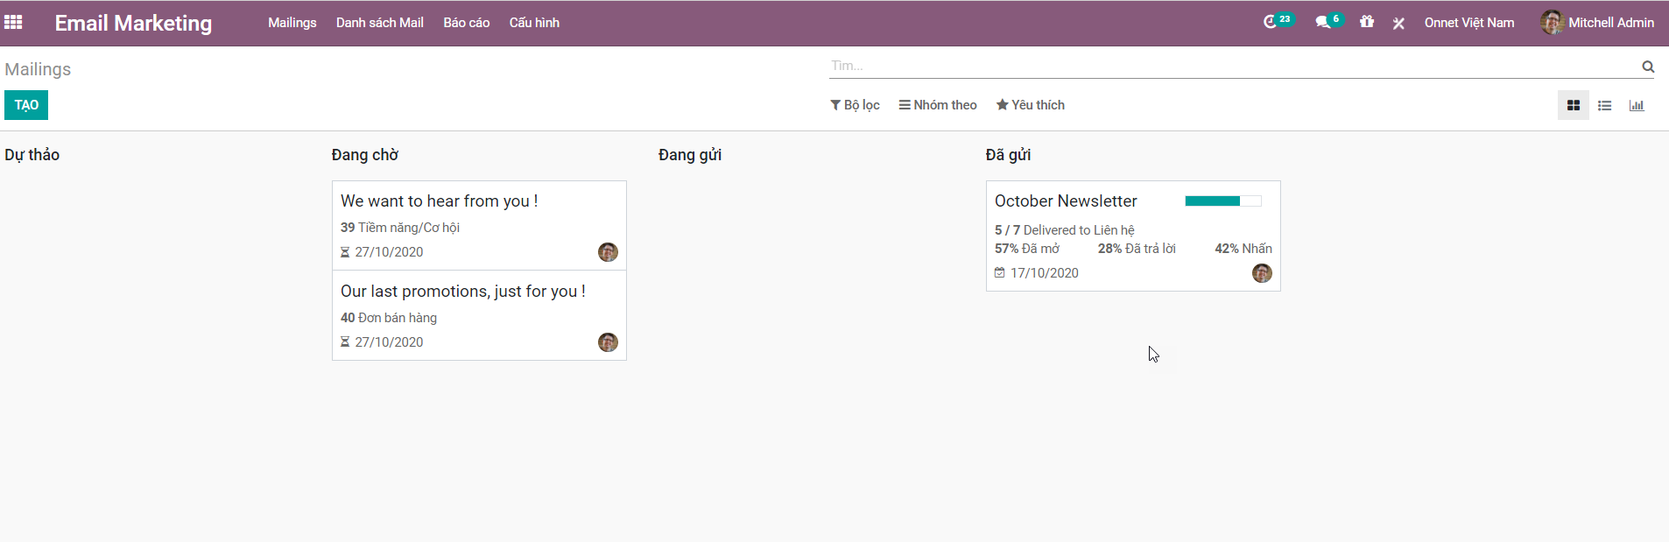Open the Cấu hình menu
This screenshot has width=1669, height=542.
coord(534,23)
